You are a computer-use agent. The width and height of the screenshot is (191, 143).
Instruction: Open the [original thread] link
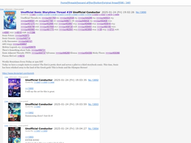111,3
